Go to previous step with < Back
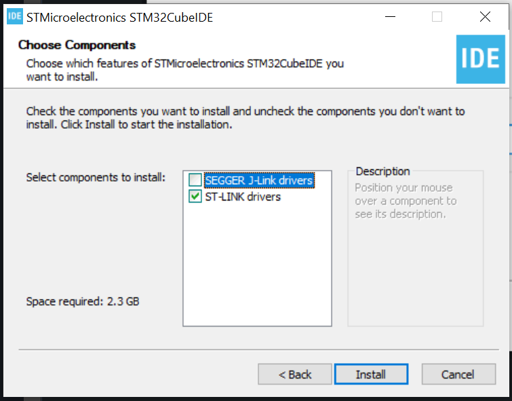The image size is (512, 401). (295, 375)
